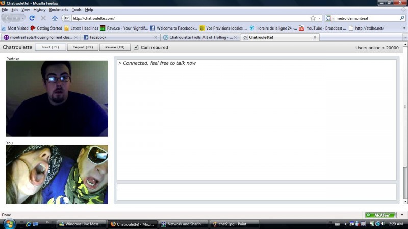The image size is (408, 229).
Task: Click the You webcam video
Action: coord(57,174)
